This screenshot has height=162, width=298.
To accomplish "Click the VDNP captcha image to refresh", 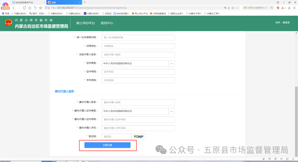I will 139,136.
